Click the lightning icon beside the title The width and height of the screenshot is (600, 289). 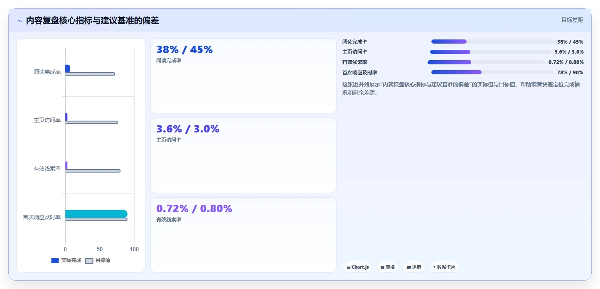pyautogui.click(x=20, y=21)
